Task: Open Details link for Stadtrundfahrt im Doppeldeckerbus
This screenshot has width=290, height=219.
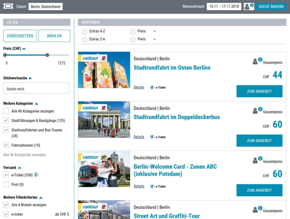Action: 139,137
